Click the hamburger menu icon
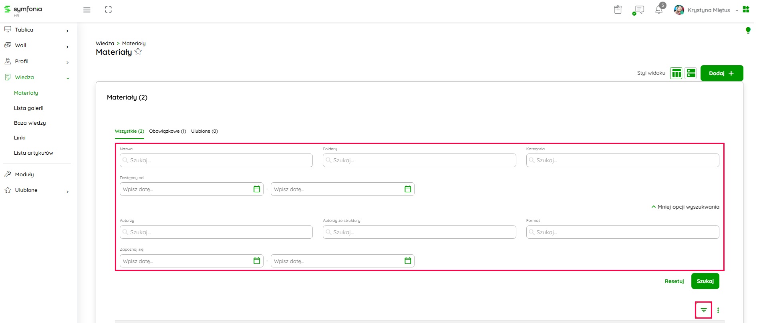 (87, 10)
